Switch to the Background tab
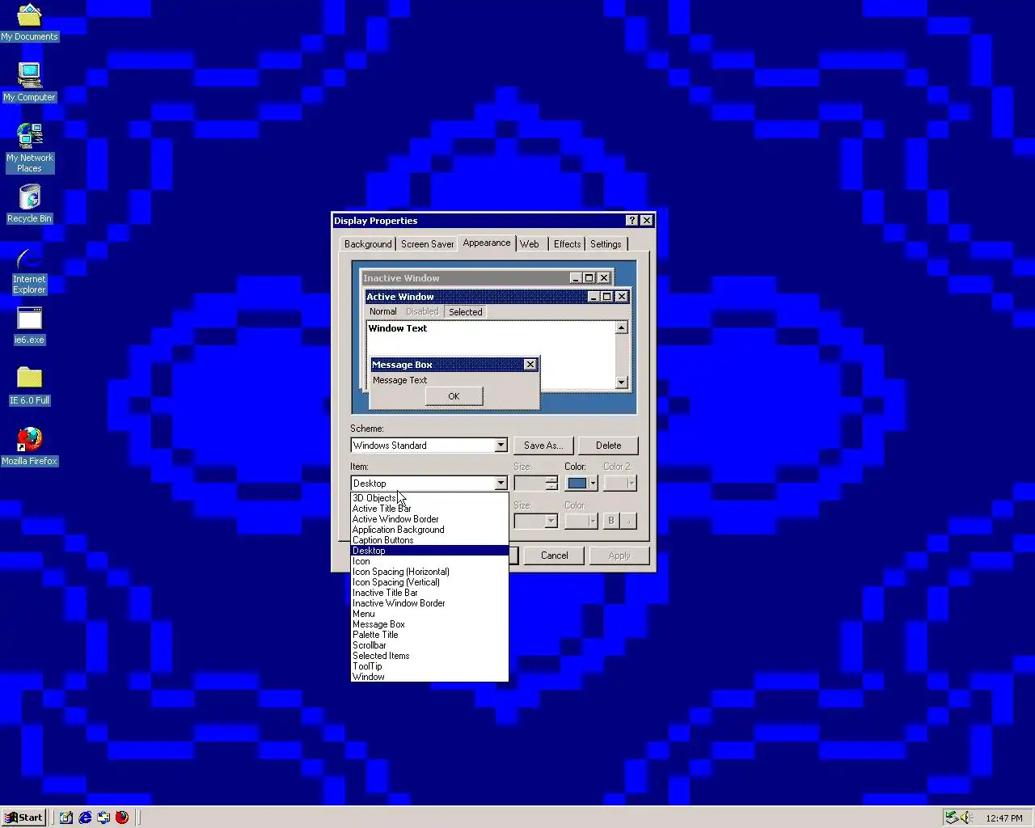This screenshot has height=828, width=1035. tap(368, 244)
